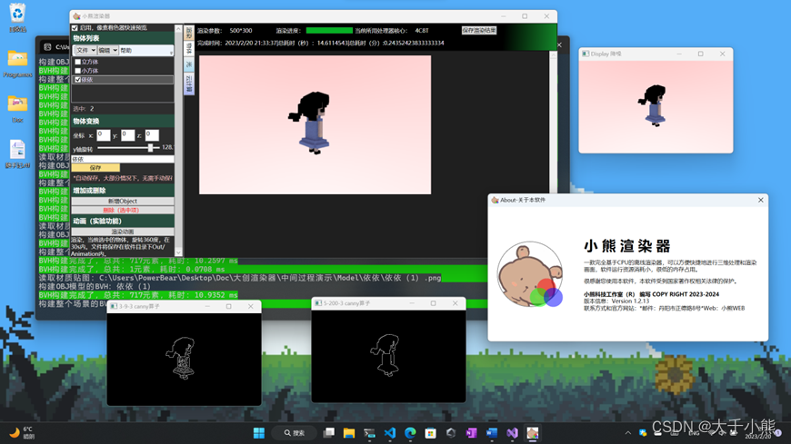Switch to the 物体 vertical tab
The image size is (791, 444).
(189, 48)
